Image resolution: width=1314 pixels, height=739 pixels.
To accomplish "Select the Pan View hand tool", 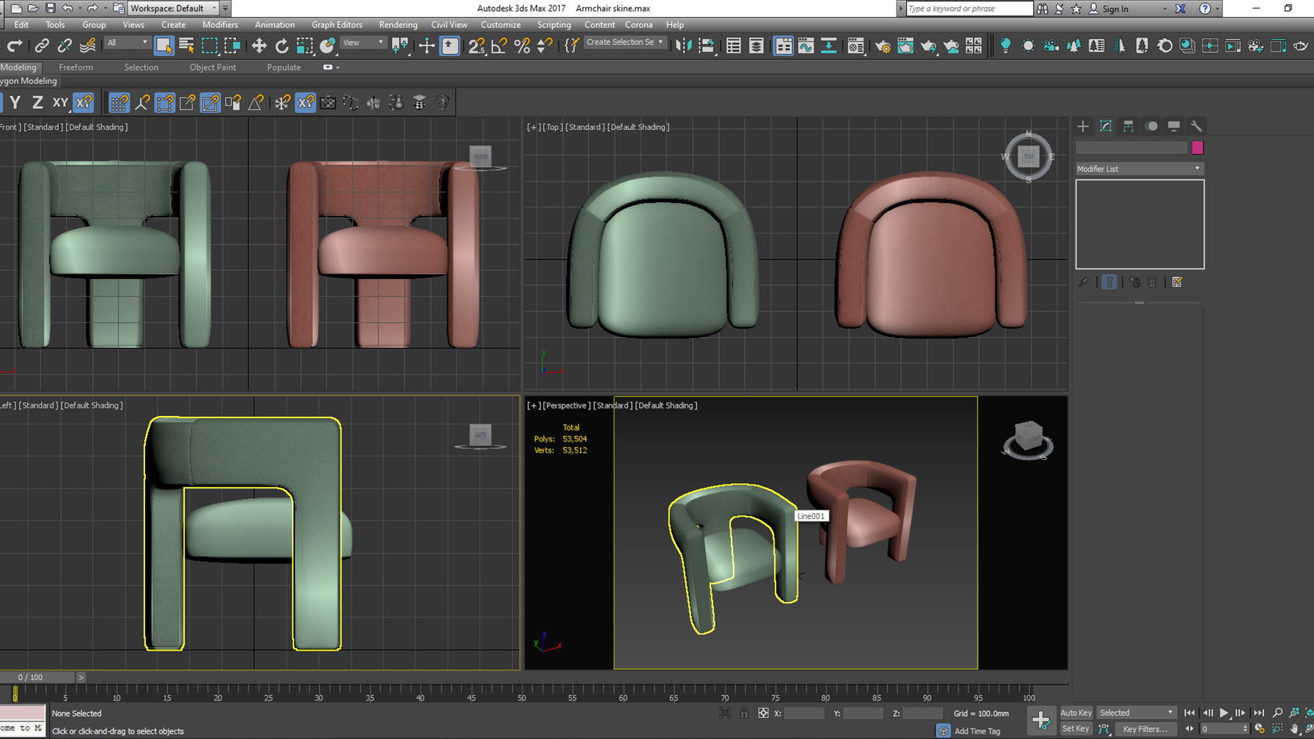I will (x=1293, y=729).
